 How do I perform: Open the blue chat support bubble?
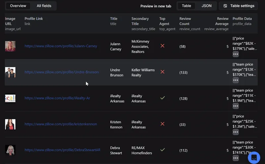point(254,158)
